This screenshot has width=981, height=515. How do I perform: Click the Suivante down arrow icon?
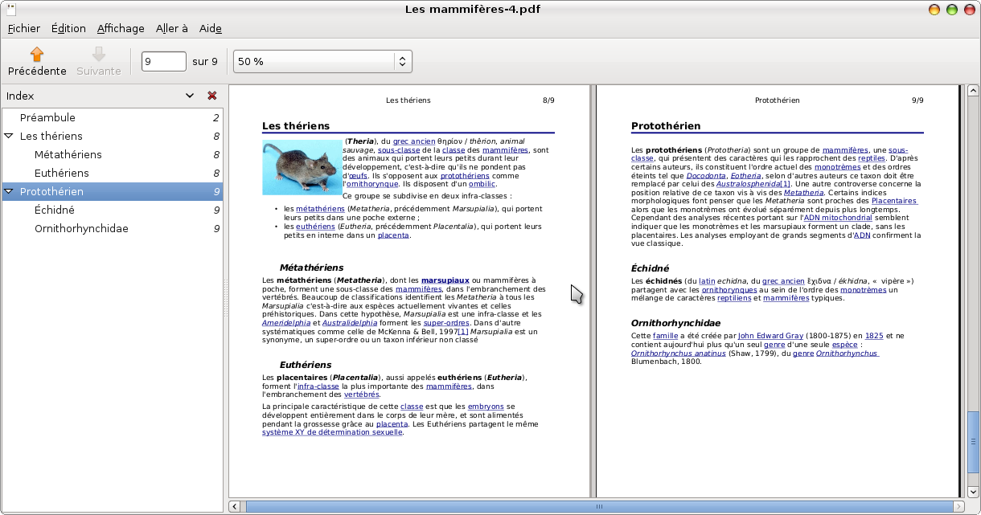point(99,55)
